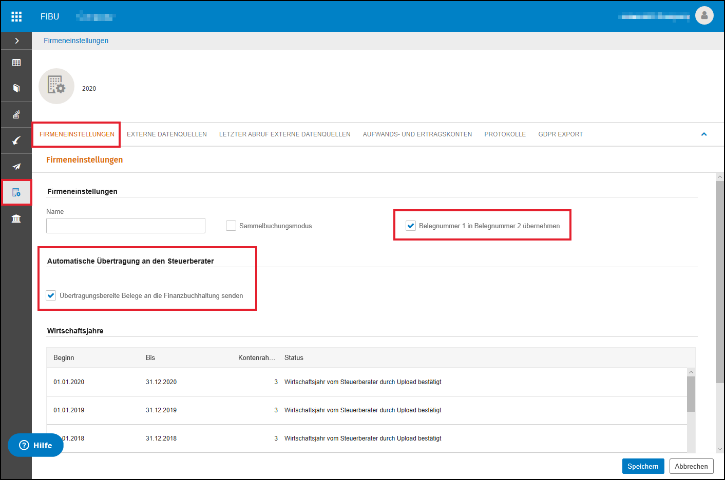Go to the Protokolle tab
Image resolution: width=725 pixels, height=480 pixels.
coord(505,134)
